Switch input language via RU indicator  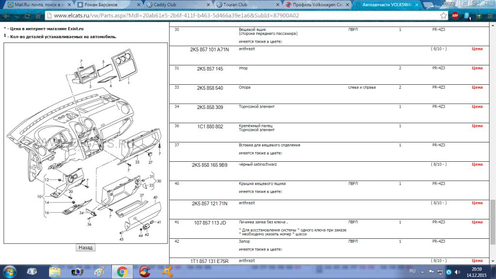[412, 271]
